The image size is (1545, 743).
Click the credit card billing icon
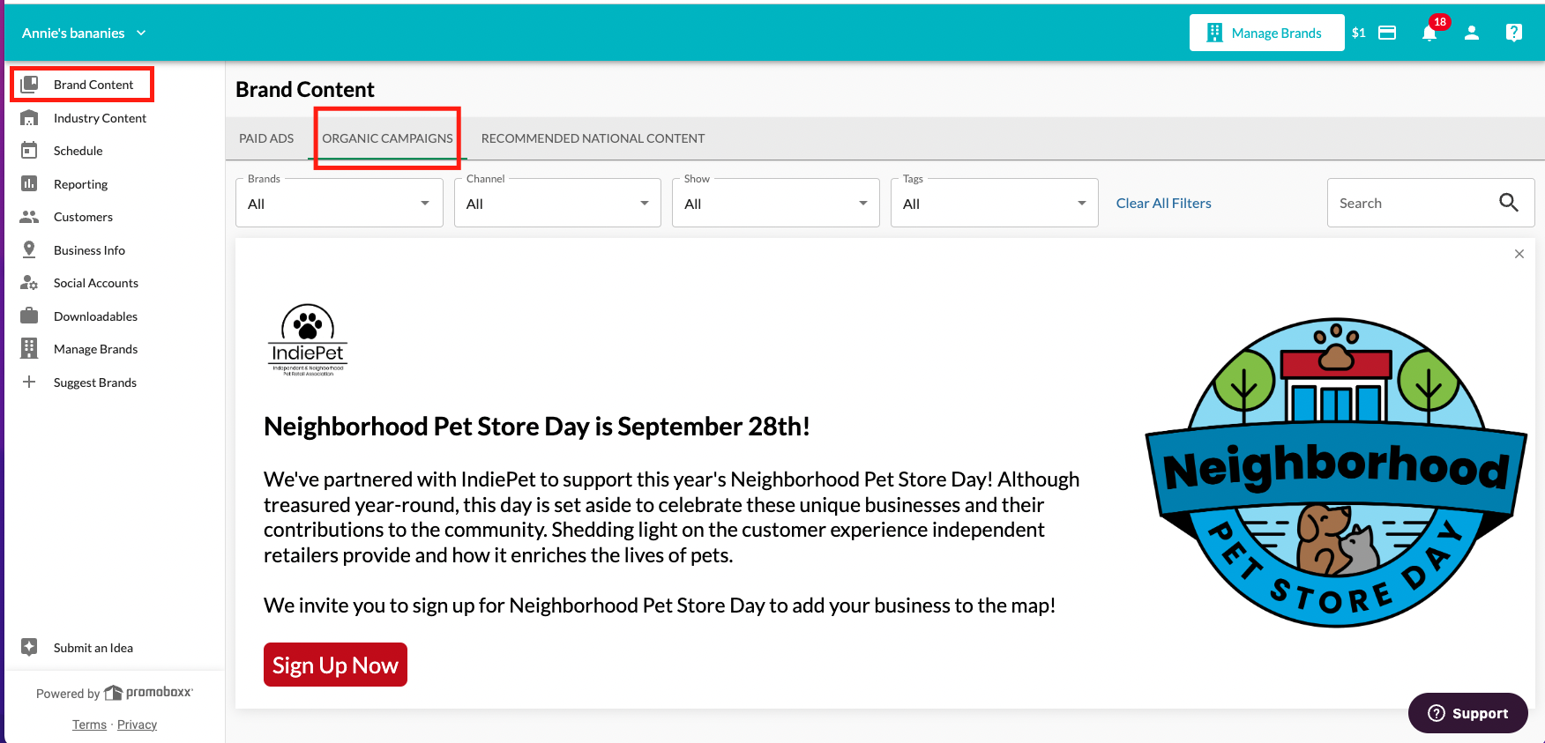click(1387, 33)
